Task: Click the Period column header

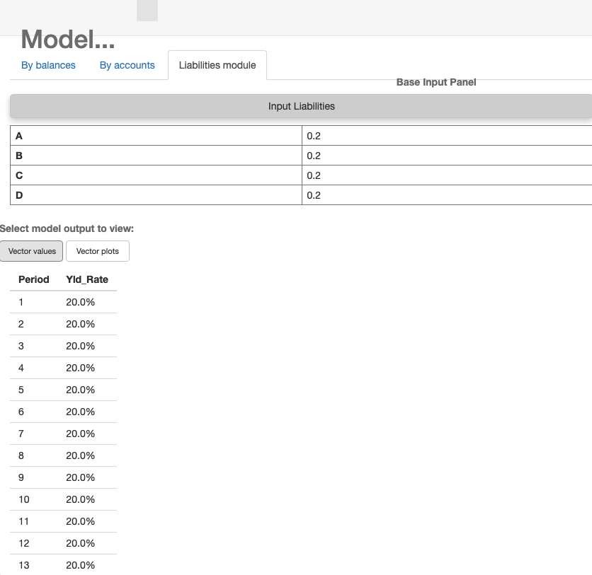Action: [x=33, y=279]
